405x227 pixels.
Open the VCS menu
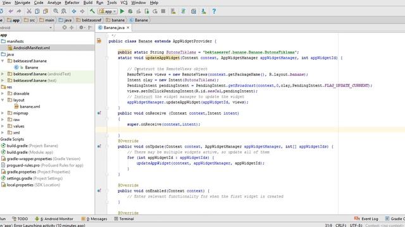click(124, 3)
